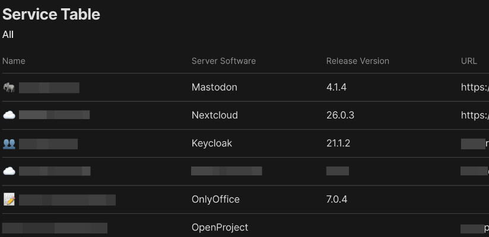Open the Nextcloud row's https URL link
The height and width of the screenshot is (237, 489).
[475, 115]
